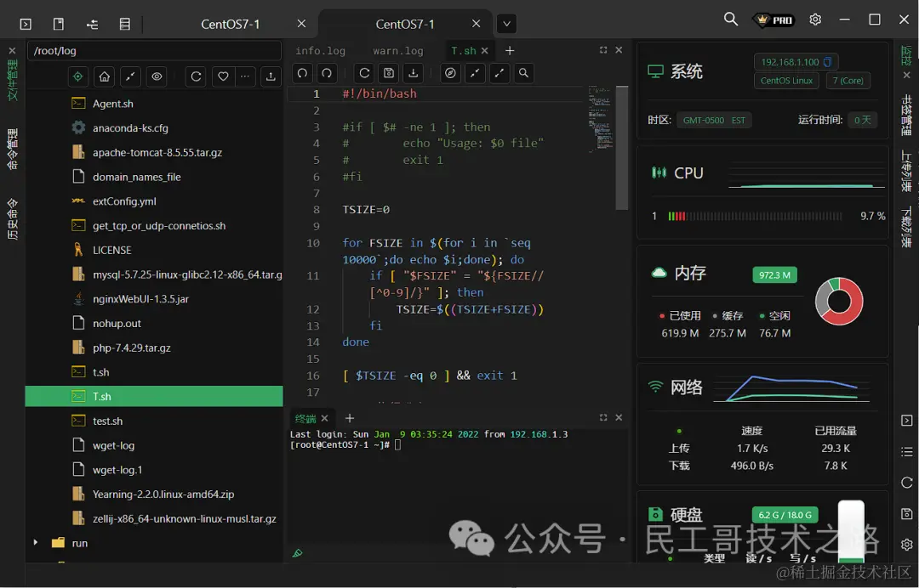The height and width of the screenshot is (588, 919).
Task: Close the second CentOS7-1 session tab
Action: [476, 24]
